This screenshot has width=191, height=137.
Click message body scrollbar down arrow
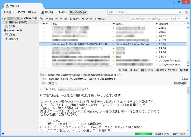(x=188, y=130)
